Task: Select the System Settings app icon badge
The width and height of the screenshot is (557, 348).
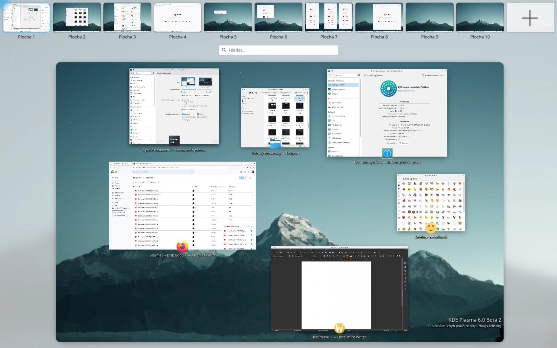Action: tap(174, 141)
